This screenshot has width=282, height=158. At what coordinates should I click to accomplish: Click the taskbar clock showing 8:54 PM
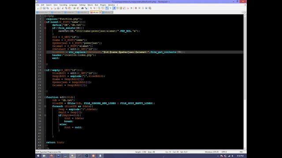pos(240,156)
